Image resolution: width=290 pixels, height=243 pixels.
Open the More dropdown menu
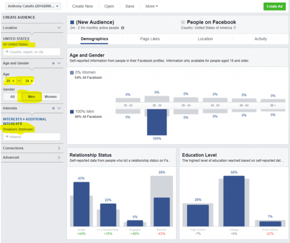pos(152,6)
